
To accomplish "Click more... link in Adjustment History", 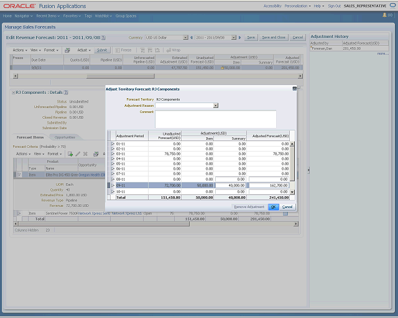I will click(383, 53).
